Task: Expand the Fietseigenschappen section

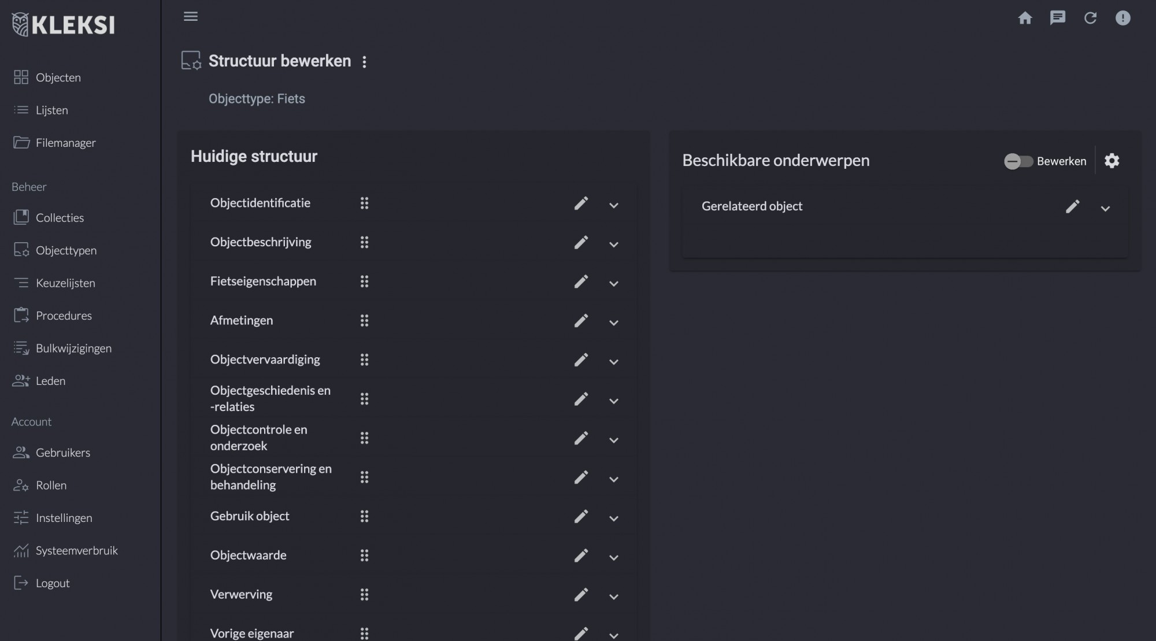Action: tap(614, 281)
